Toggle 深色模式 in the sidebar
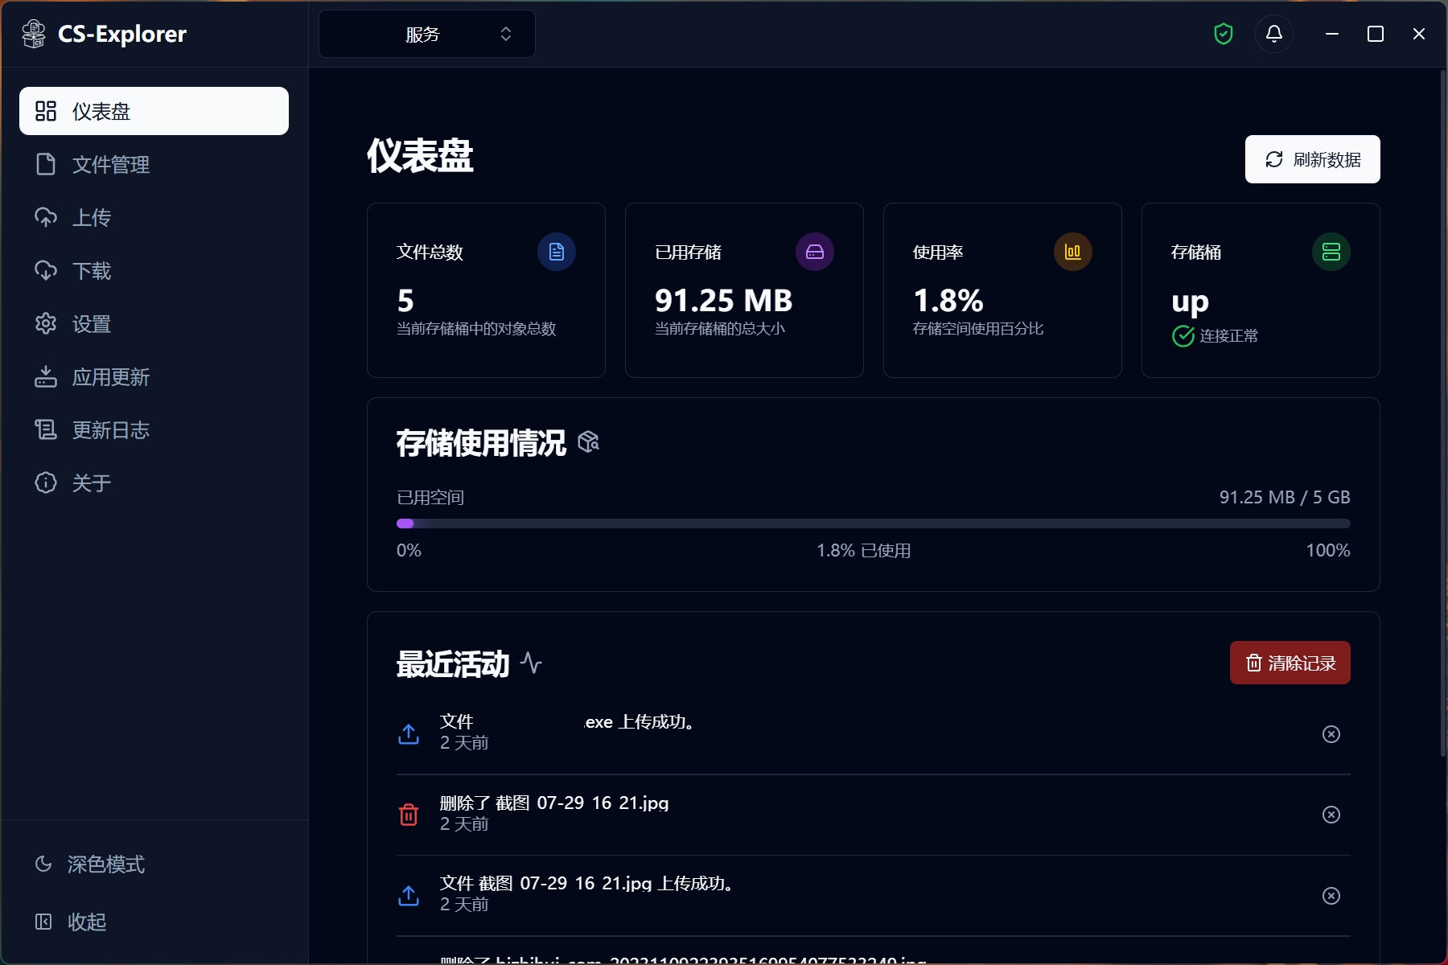This screenshot has width=1448, height=965. (x=88, y=864)
